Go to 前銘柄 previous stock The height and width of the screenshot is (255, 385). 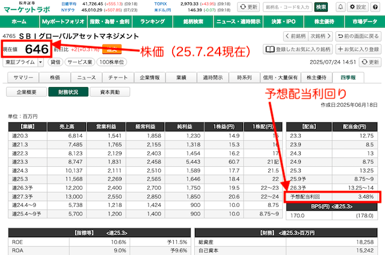295,36
